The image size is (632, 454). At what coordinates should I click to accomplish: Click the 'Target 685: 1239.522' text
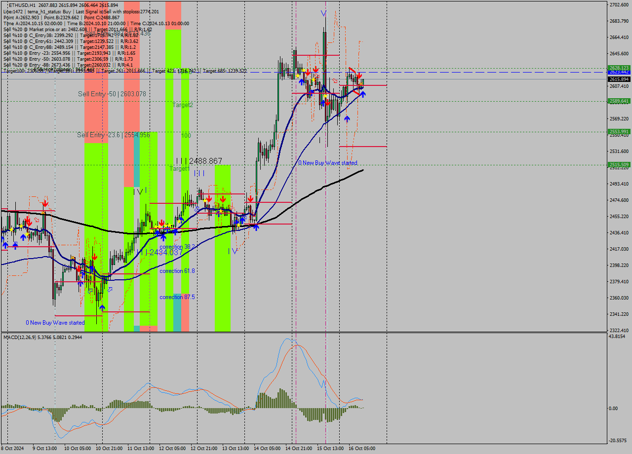point(225,71)
